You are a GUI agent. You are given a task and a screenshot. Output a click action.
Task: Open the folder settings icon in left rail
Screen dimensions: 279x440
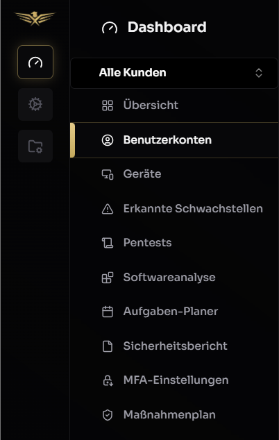point(35,146)
